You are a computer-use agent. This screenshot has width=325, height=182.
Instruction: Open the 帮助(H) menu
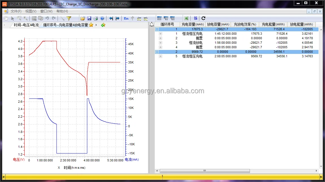tap(62, 11)
